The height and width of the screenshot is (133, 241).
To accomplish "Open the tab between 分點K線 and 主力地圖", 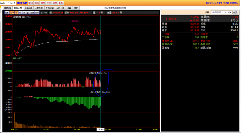I will [39, 8].
